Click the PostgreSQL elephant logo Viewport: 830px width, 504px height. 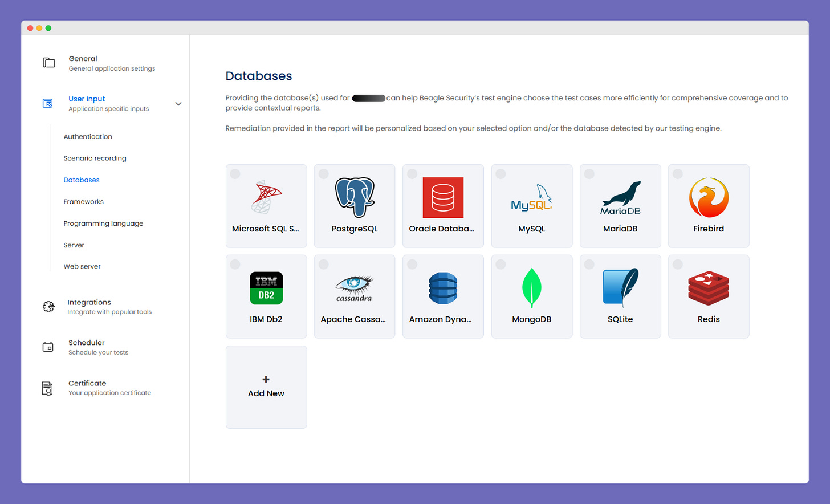355,197
